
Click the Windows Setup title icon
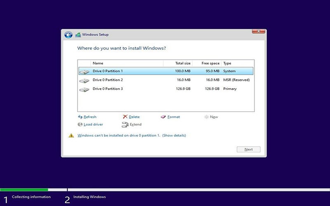[x=78, y=35]
